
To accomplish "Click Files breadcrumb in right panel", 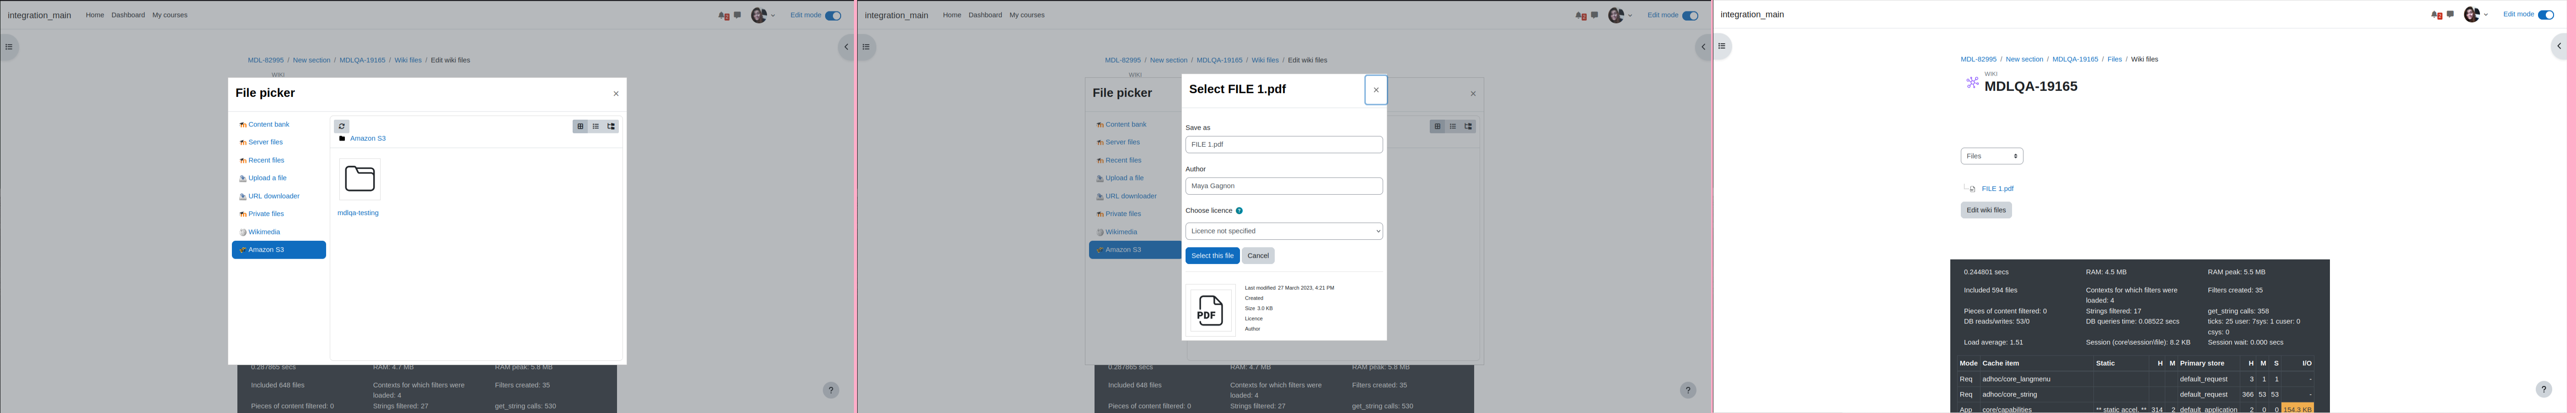I will pyautogui.click(x=2114, y=59).
